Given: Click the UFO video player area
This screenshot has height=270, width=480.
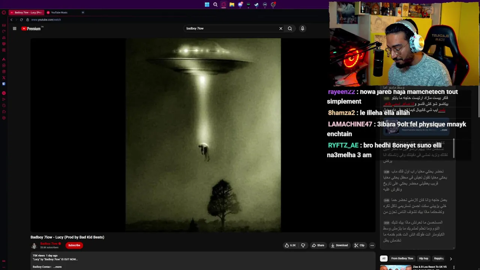Looking at the screenshot, I should (203, 135).
